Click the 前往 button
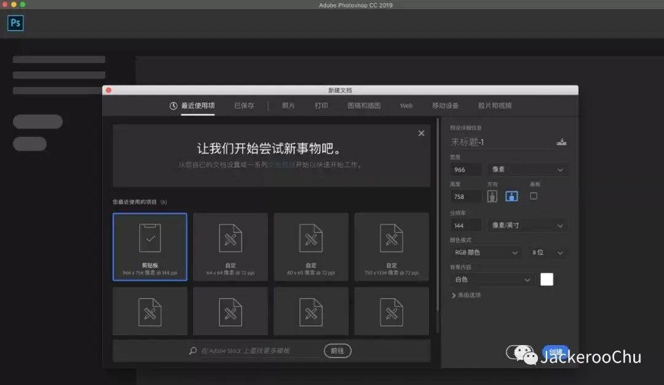 (x=338, y=351)
